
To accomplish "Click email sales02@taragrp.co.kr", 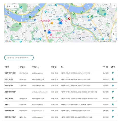I will (38, 86).
